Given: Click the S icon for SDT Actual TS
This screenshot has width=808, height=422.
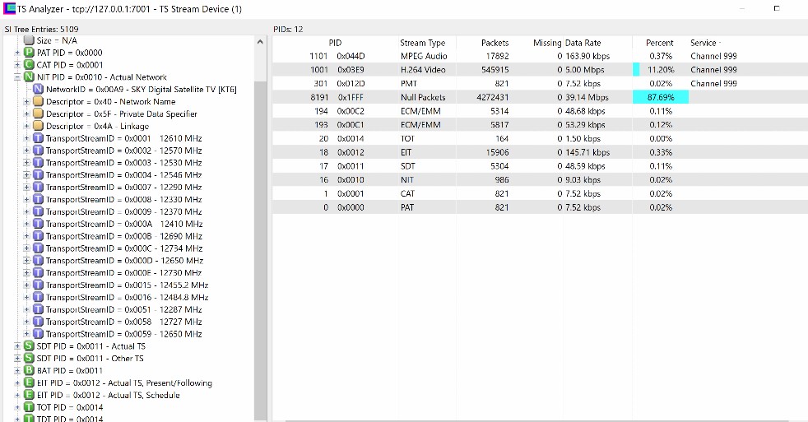Looking at the screenshot, I should 30,346.
